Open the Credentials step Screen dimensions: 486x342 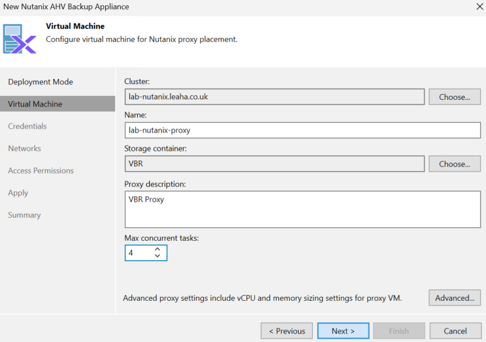27,126
